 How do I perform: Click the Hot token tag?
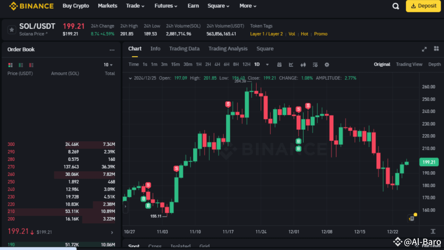pyautogui.click(x=305, y=34)
